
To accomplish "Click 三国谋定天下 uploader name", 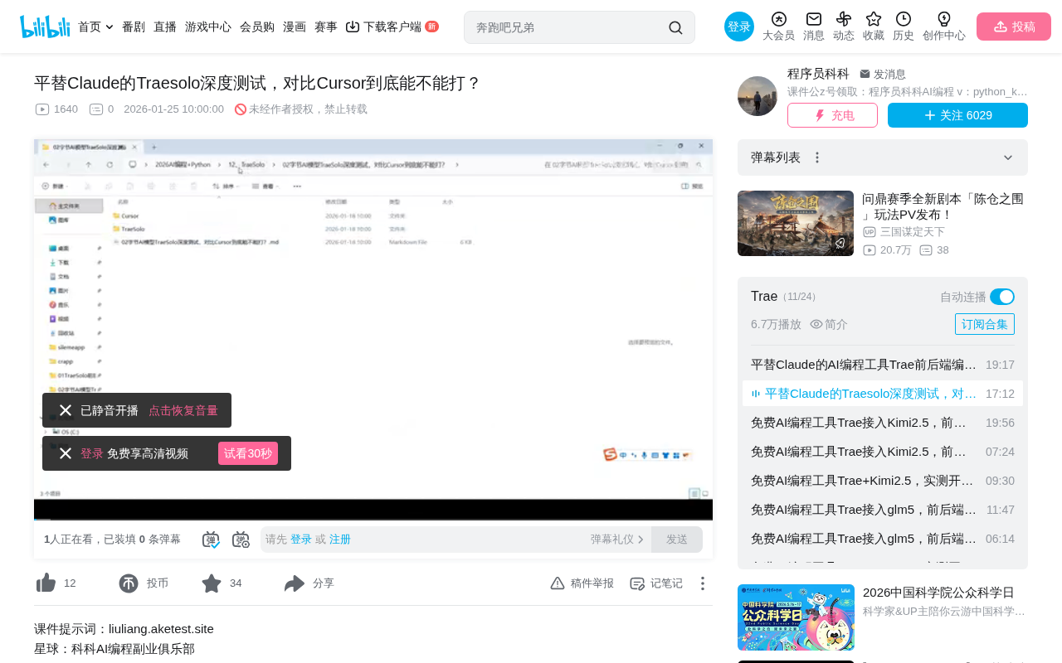I will click(x=913, y=232).
